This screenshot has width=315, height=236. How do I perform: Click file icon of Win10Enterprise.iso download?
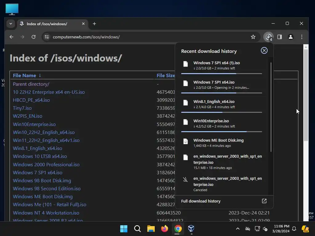click(x=185, y=122)
